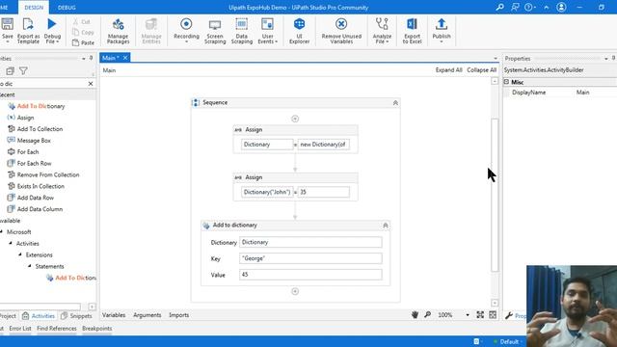Open the Imports panel
The width and height of the screenshot is (617, 347).
click(179, 315)
